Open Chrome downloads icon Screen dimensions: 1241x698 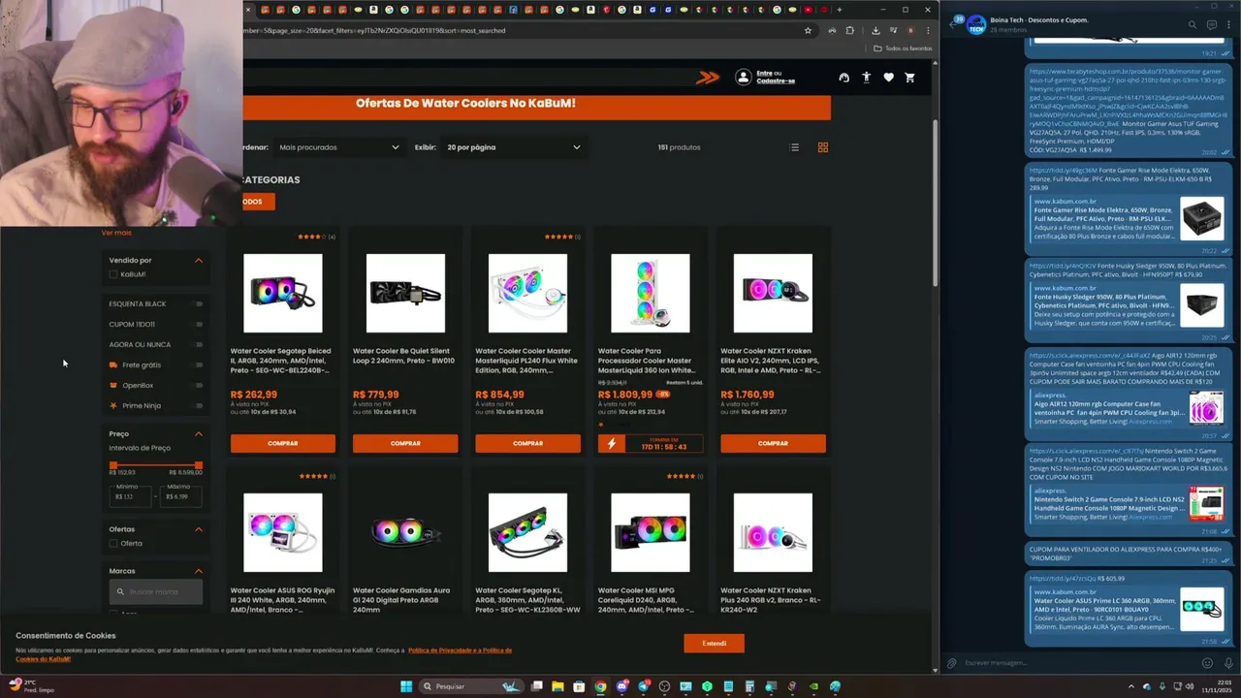click(x=875, y=30)
